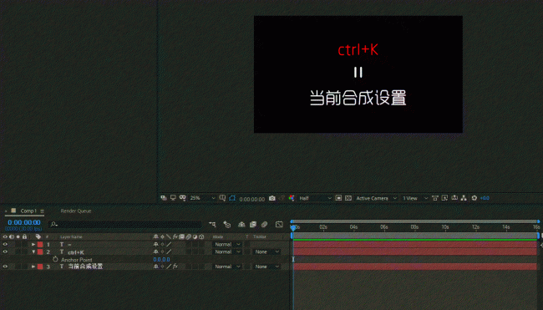
Task: Click the red label color of layer 1
Action: point(40,245)
